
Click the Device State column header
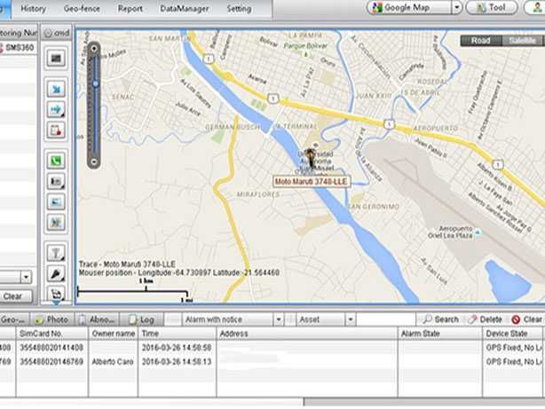point(513,334)
